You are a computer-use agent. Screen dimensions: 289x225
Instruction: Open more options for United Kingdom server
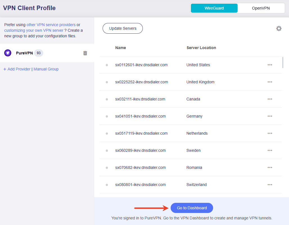click(x=270, y=82)
